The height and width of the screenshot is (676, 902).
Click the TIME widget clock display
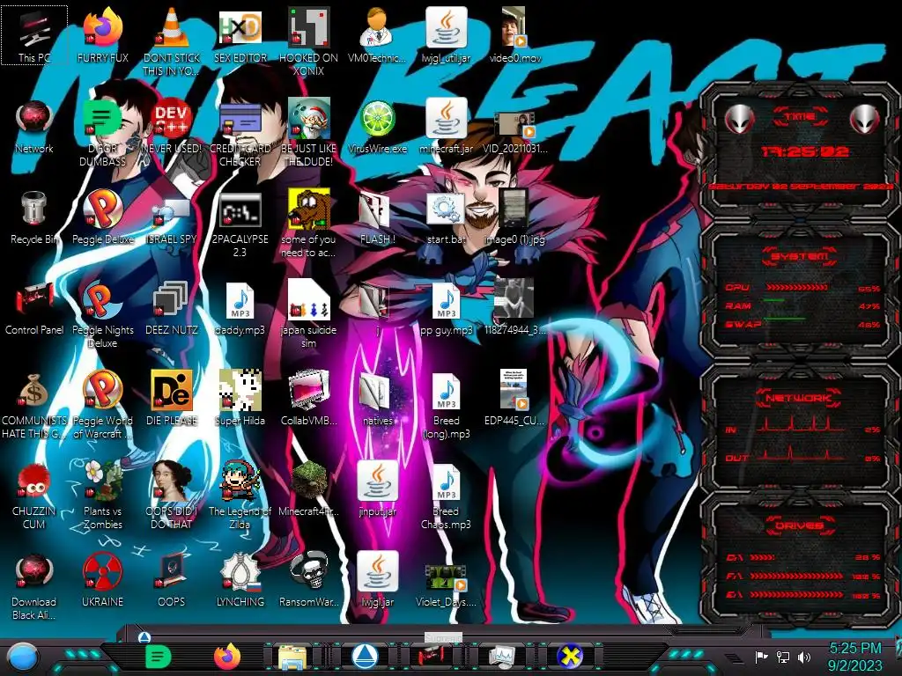pos(805,151)
